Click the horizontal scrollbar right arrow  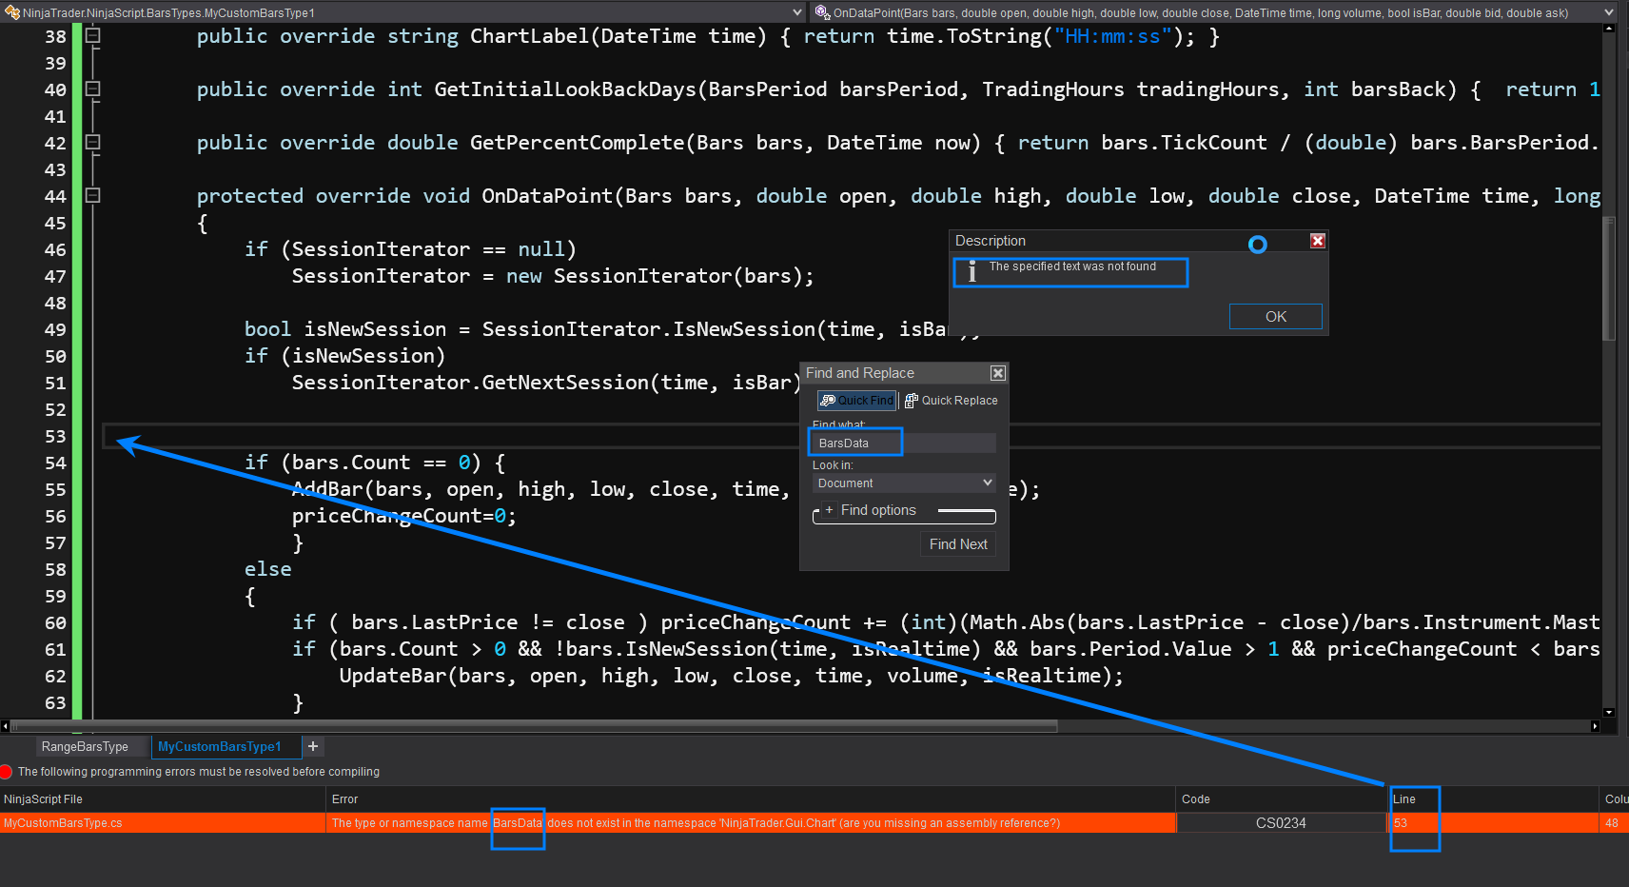click(1596, 726)
